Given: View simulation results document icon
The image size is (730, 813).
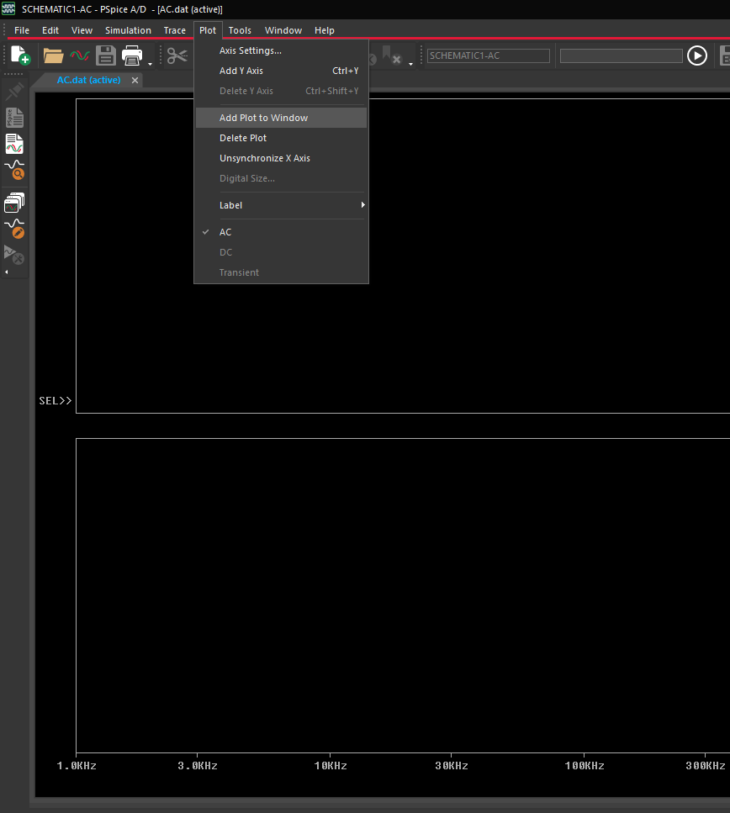Looking at the screenshot, I should pos(14,144).
